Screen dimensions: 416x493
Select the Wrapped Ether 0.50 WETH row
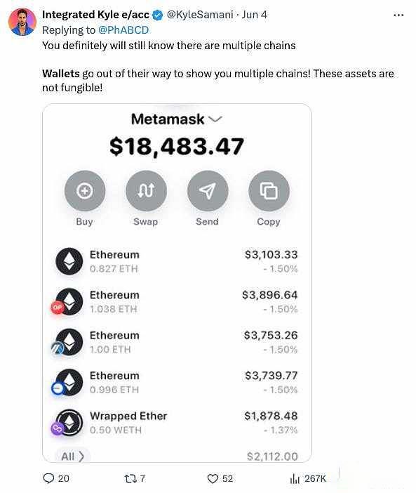pos(177,423)
